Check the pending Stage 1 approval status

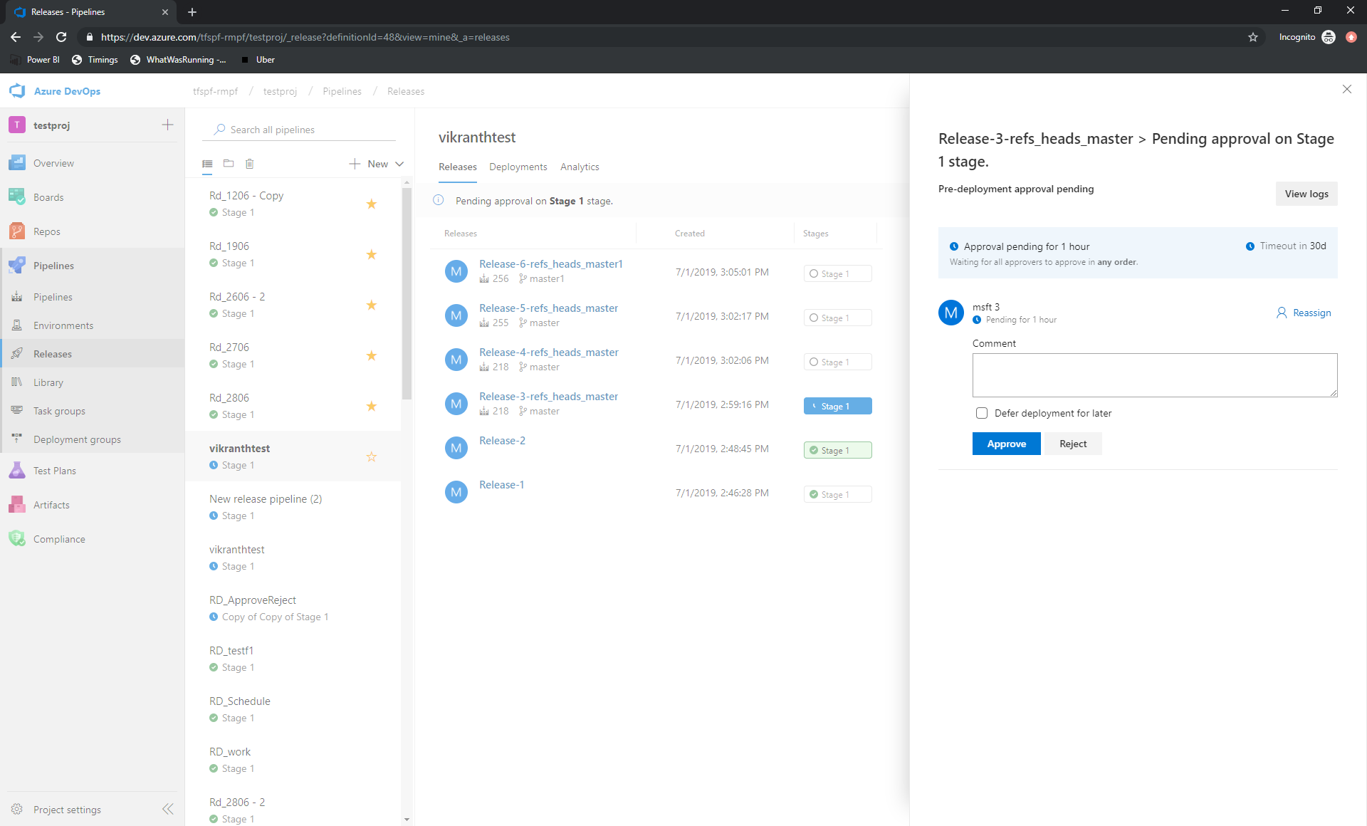(x=836, y=405)
